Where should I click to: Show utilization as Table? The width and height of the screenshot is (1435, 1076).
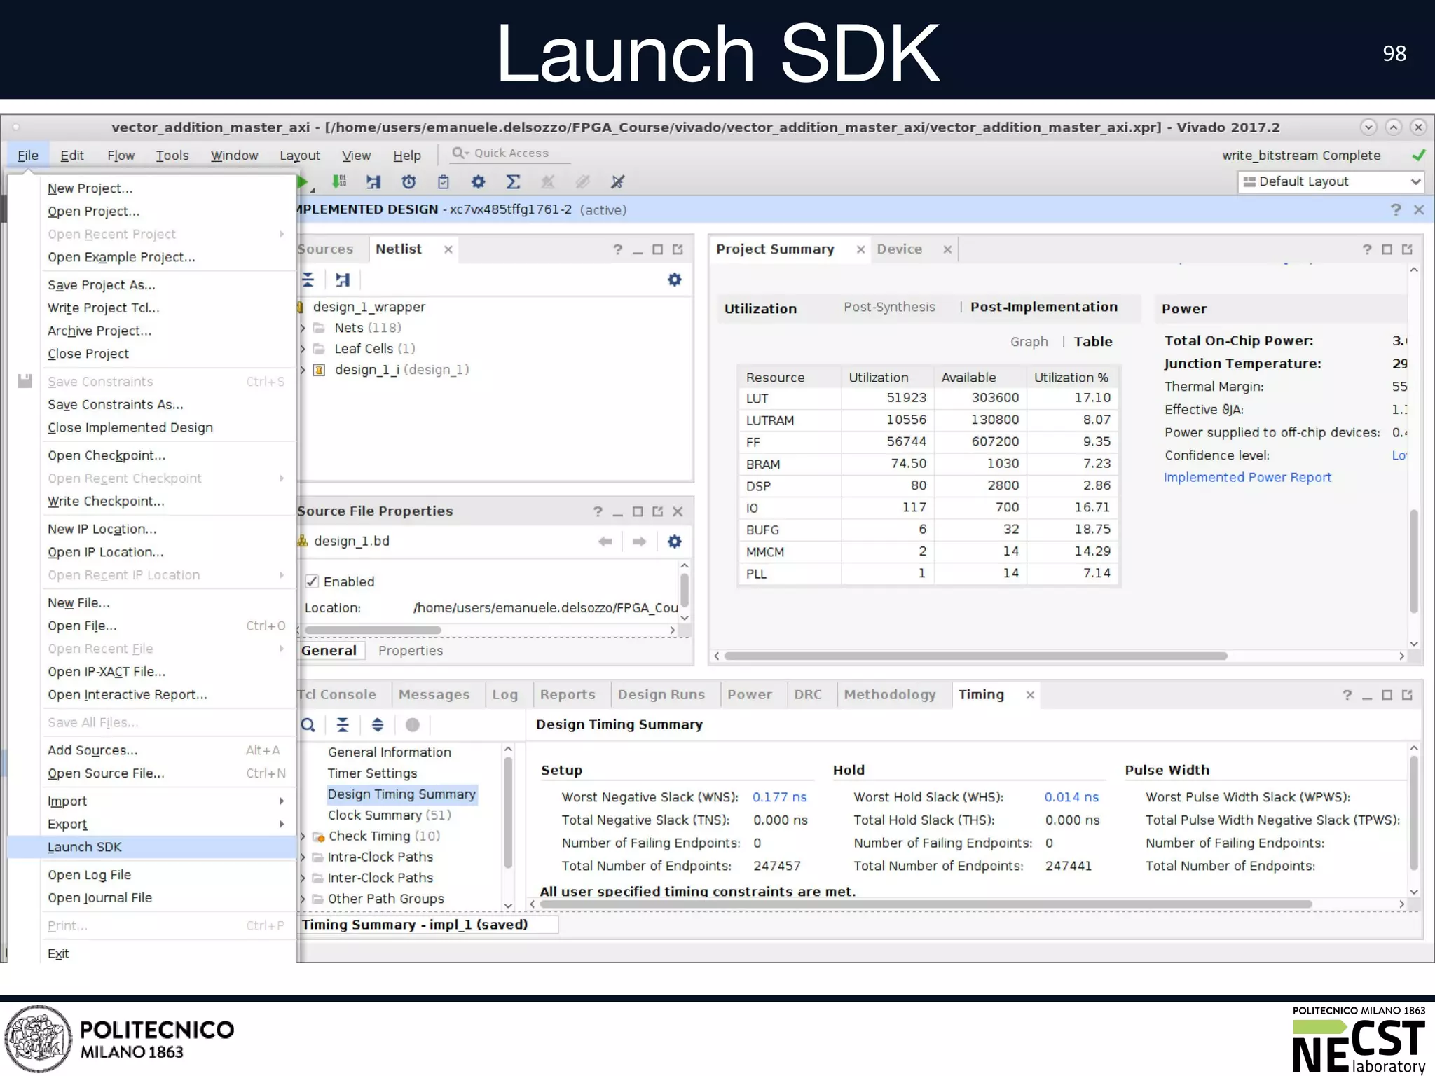1093,342
